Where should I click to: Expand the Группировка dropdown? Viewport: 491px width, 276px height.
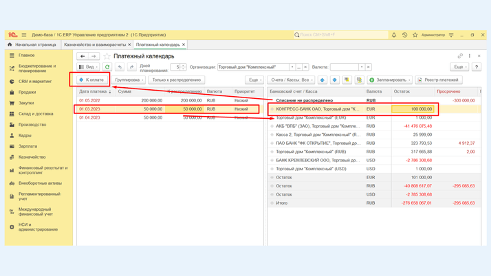pos(129,80)
